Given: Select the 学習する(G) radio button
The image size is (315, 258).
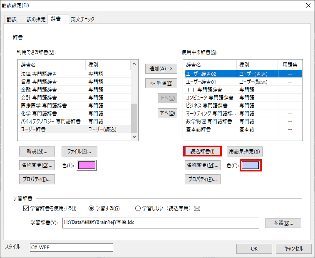Looking at the screenshot, I should click(104, 208).
